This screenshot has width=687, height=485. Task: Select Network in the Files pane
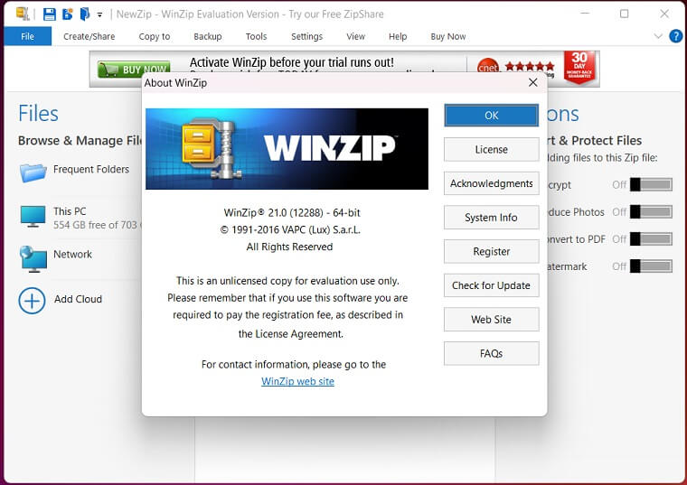(72, 254)
